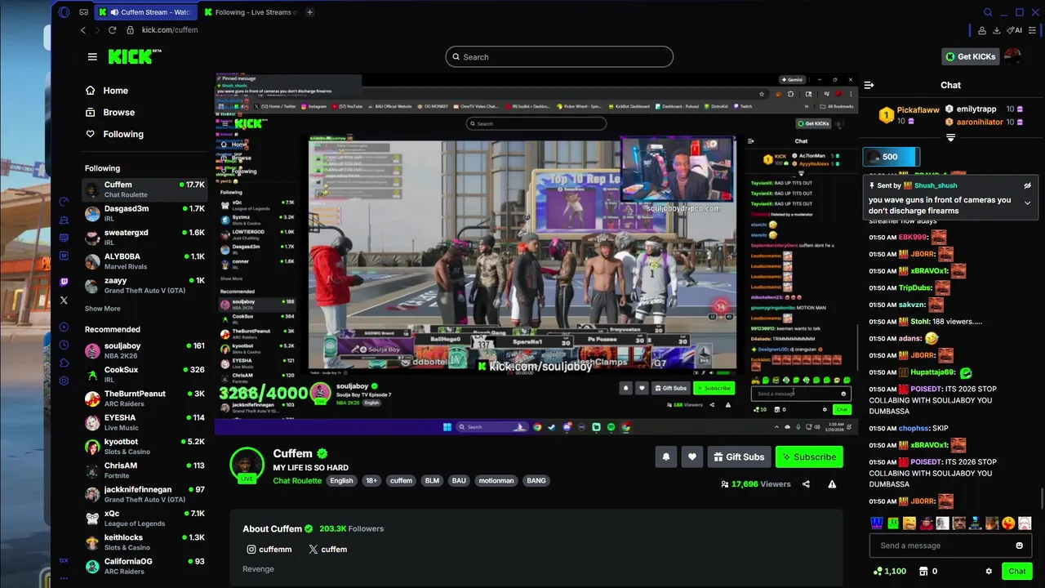Screen dimensions: 1045x588
Task: Open Twitch in the Opera sidebar
Action: coord(64,282)
